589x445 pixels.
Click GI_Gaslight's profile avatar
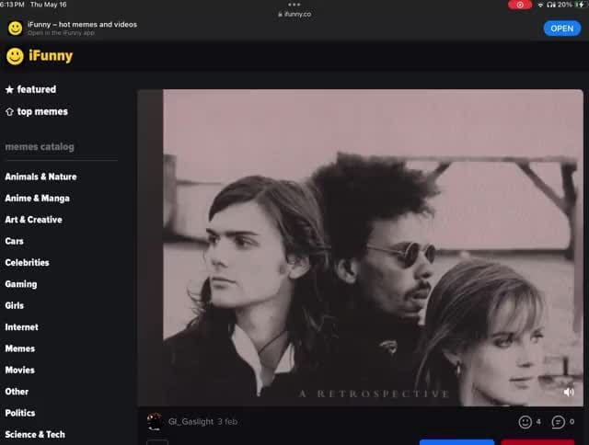tap(155, 421)
